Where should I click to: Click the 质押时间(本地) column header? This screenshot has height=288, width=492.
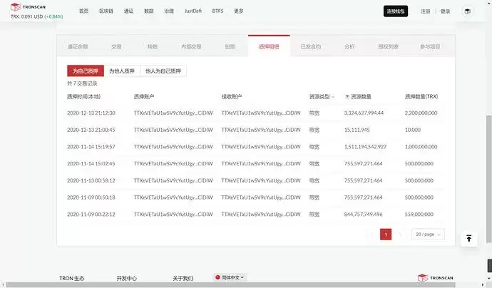coord(83,97)
